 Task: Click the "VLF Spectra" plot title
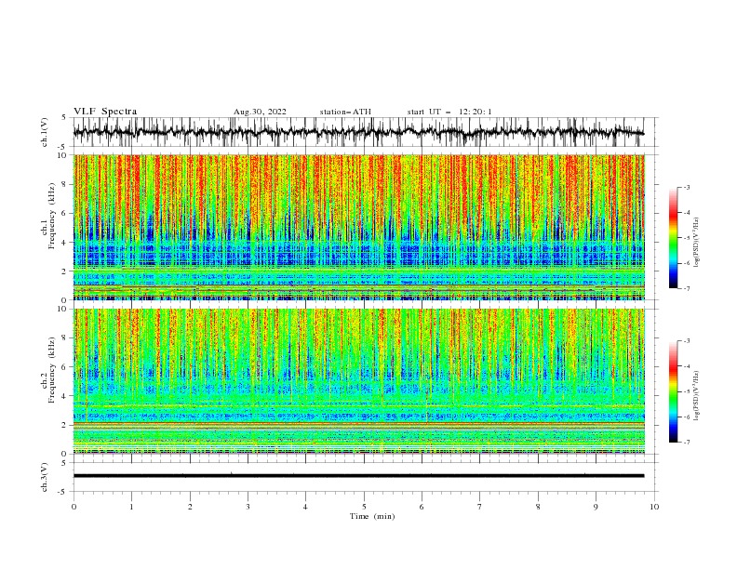(x=105, y=112)
